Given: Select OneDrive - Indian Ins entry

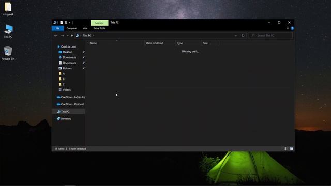Looking at the screenshot, I should point(71,97).
